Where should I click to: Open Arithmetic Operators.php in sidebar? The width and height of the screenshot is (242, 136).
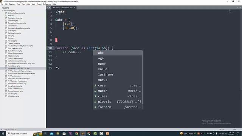(16, 13)
